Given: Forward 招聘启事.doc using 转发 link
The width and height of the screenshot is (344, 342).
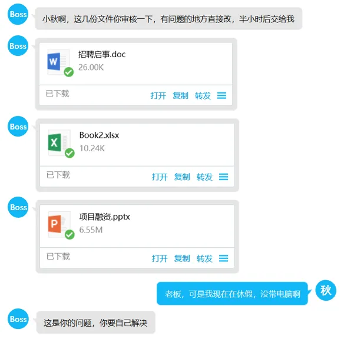Looking at the screenshot, I should [203, 95].
